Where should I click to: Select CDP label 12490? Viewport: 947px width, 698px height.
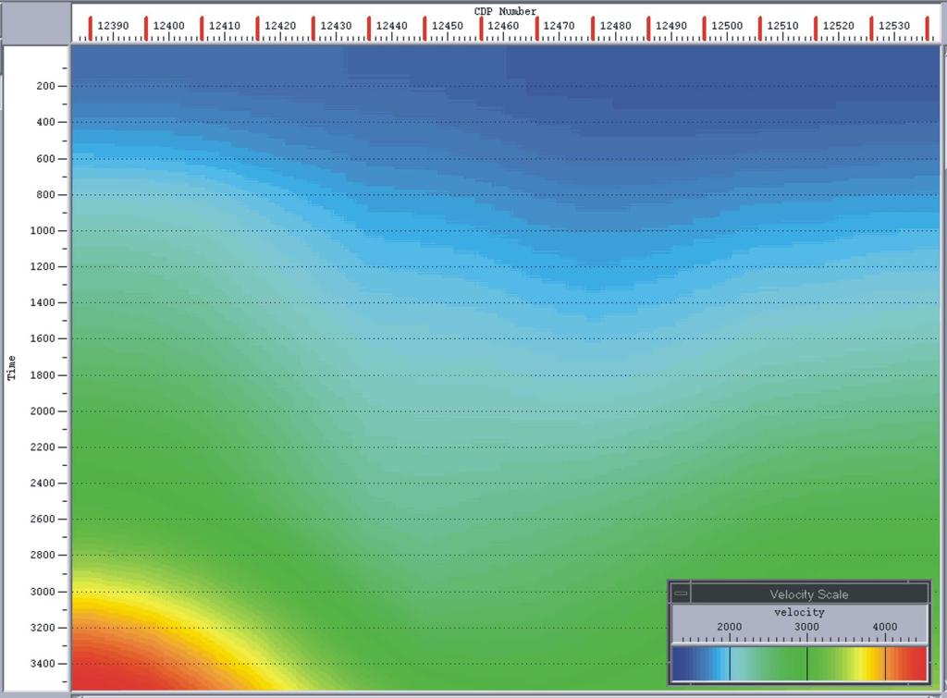(x=671, y=25)
